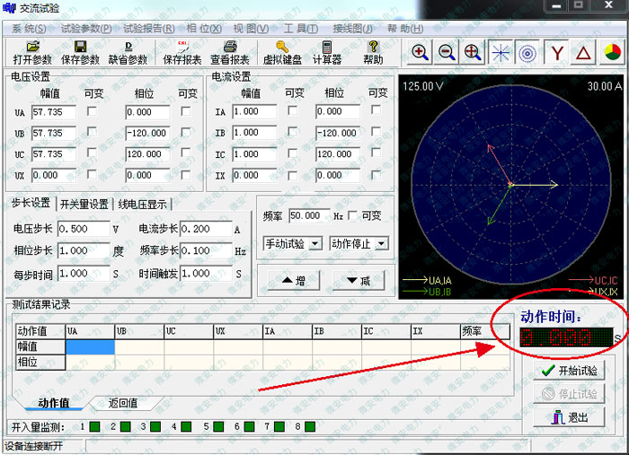
Task: Enable the 可变 checkbox for UA amplitude
Action: click(x=92, y=111)
